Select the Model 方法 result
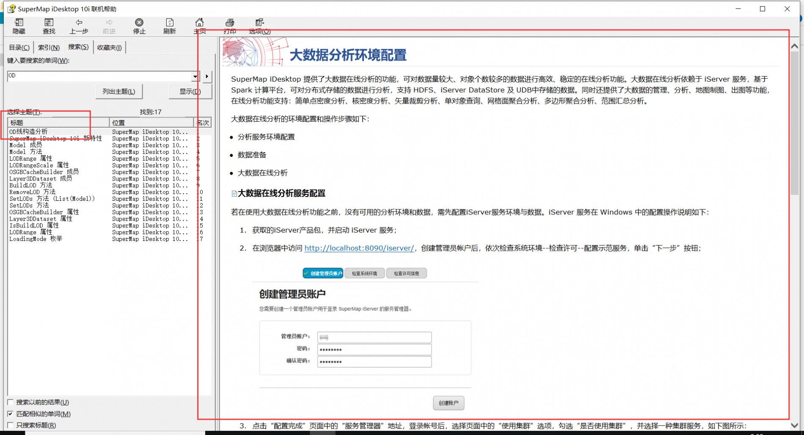Screen dimensions: 804x435 (25, 152)
